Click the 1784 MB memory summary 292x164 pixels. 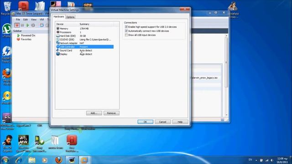coord(84,29)
